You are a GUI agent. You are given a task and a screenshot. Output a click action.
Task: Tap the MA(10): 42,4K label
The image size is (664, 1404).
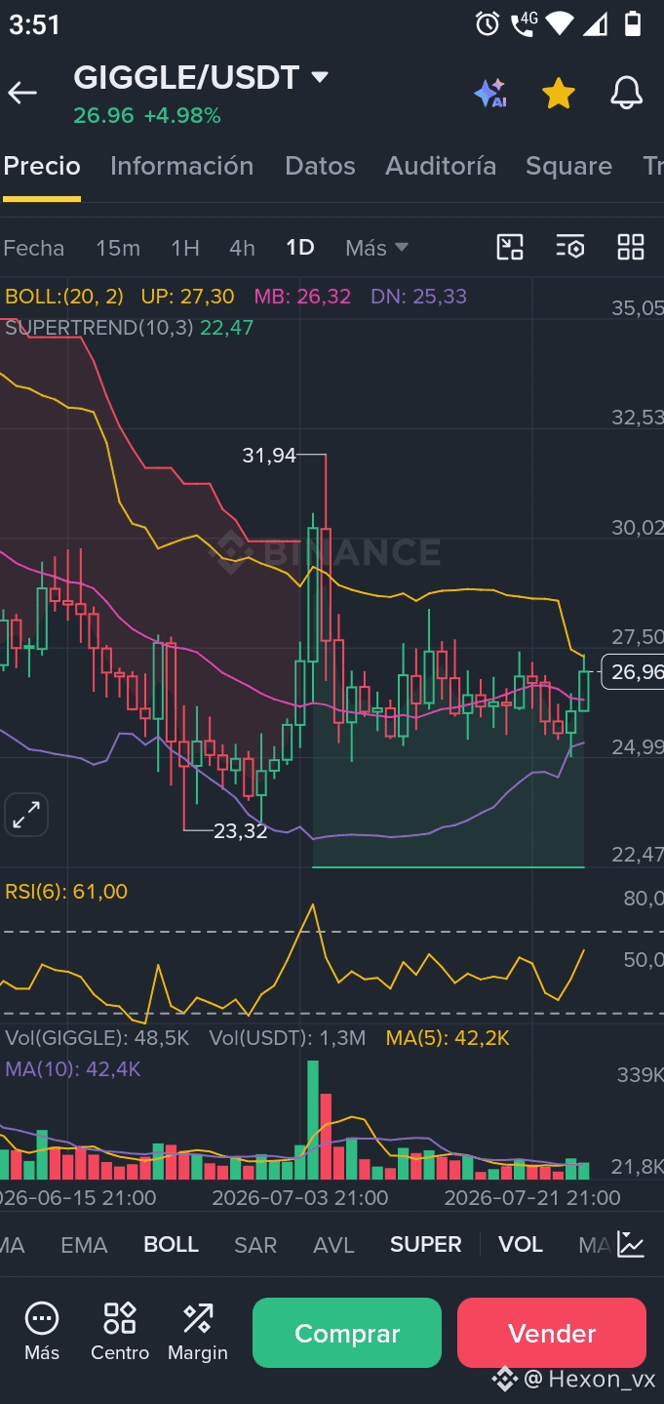pyautogui.click(x=73, y=1069)
